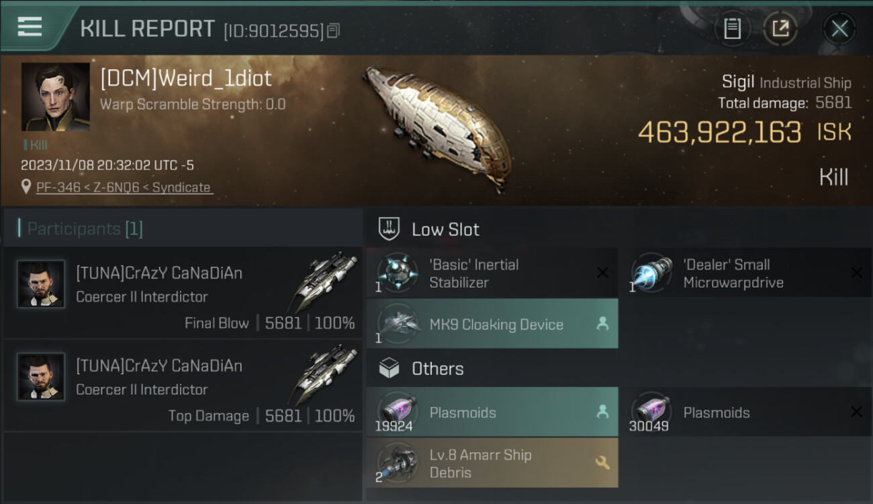The width and height of the screenshot is (873, 504).
Task: Select Lv.8 Amarr Ship Debris item
Action: coord(492,463)
